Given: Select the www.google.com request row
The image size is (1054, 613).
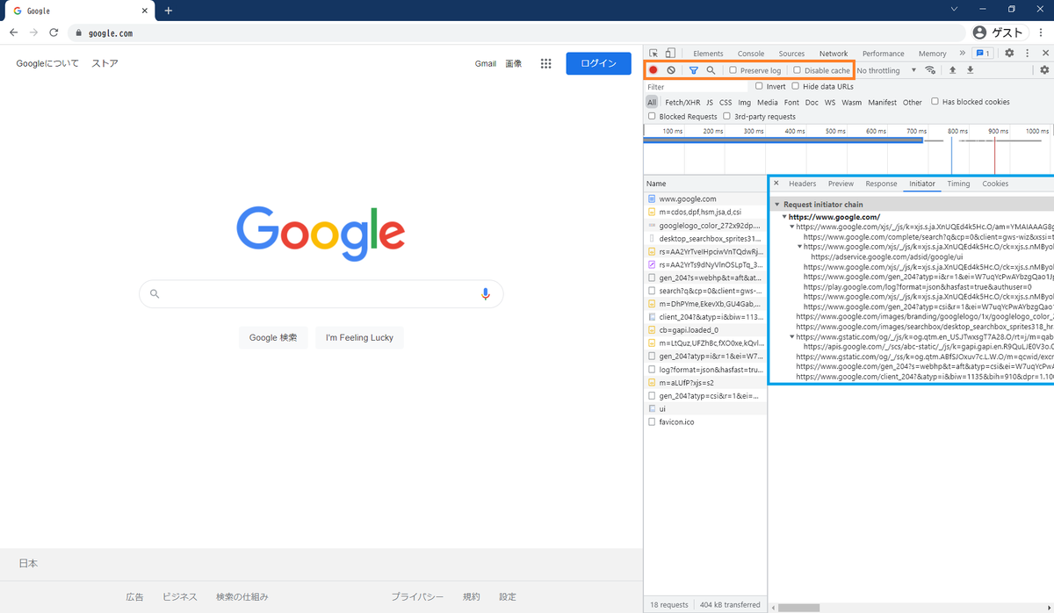Looking at the screenshot, I should pos(705,199).
